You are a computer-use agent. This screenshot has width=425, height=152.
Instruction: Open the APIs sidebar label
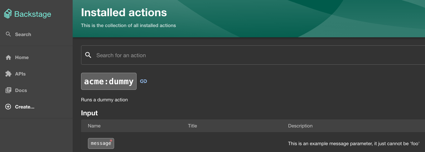(20, 74)
